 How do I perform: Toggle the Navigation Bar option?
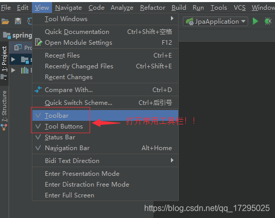105,148
